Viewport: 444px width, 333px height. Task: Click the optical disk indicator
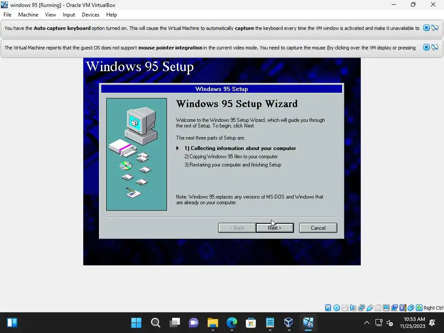coord(336,308)
